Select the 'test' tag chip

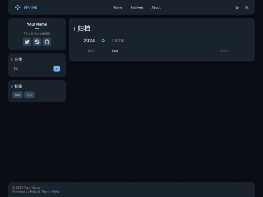click(18, 95)
